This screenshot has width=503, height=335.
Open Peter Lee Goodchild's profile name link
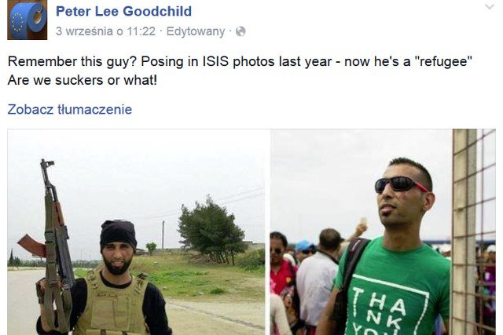[124, 11]
